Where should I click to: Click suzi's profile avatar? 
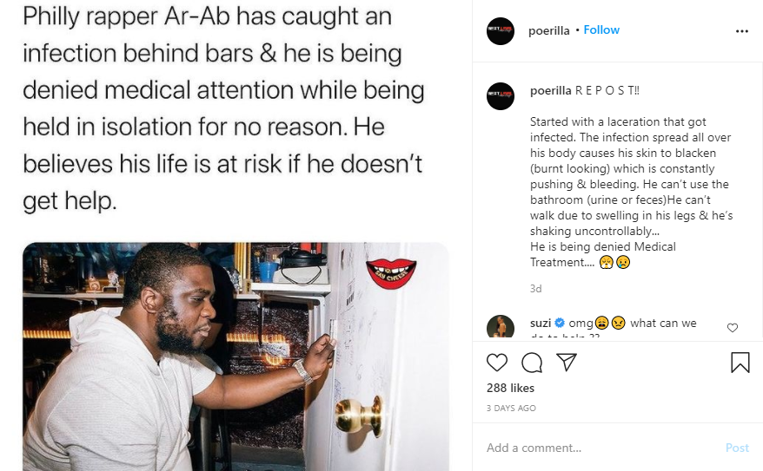pos(501,326)
